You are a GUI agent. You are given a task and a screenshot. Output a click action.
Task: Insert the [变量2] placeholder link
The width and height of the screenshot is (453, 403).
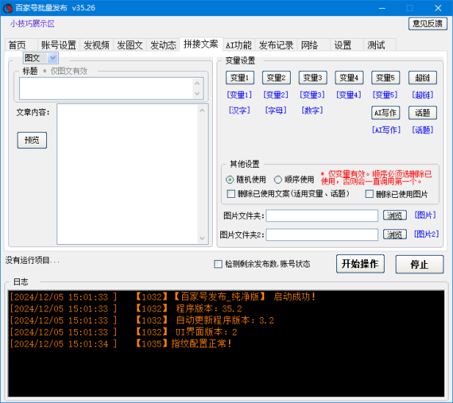(275, 95)
